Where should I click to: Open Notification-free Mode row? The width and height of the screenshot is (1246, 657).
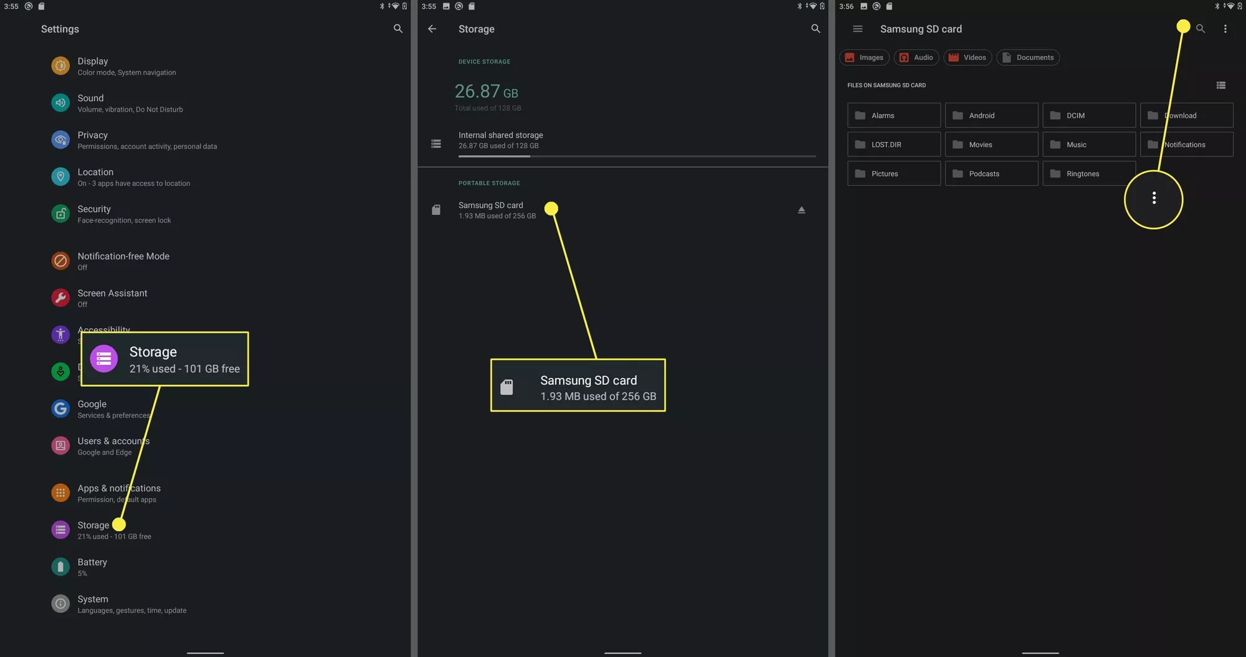coord(206,261)
